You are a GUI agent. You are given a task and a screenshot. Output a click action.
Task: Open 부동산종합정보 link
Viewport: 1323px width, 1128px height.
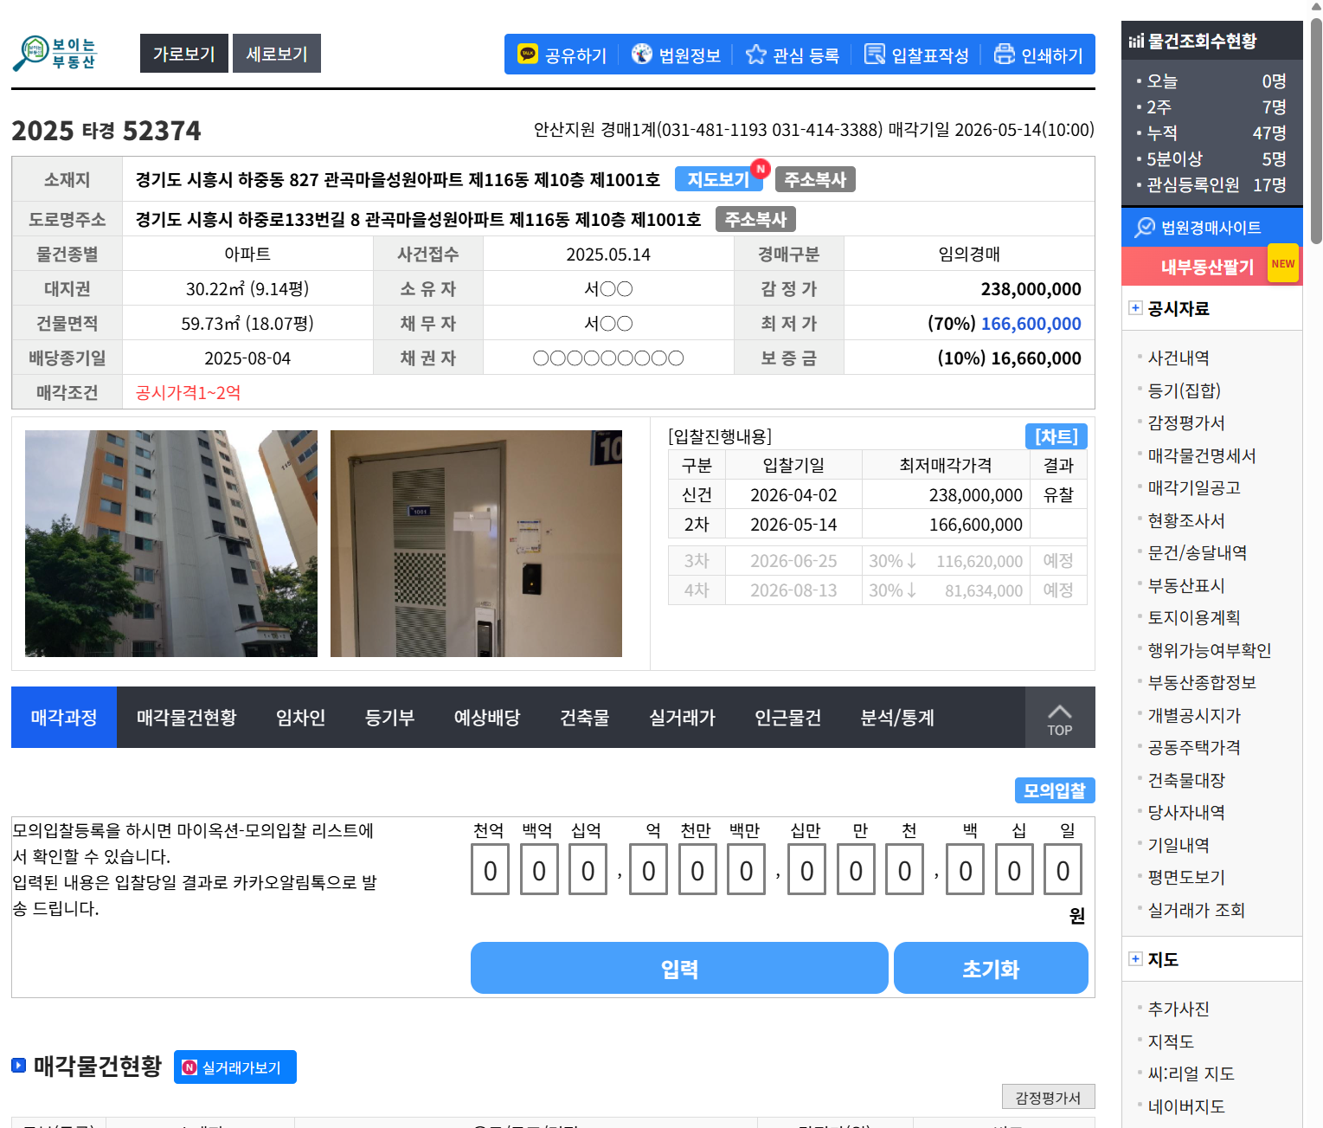click(1202, 682)
